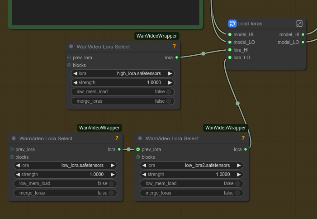
Task: Select previous lora in high_lora node
Action: point(75,73)
